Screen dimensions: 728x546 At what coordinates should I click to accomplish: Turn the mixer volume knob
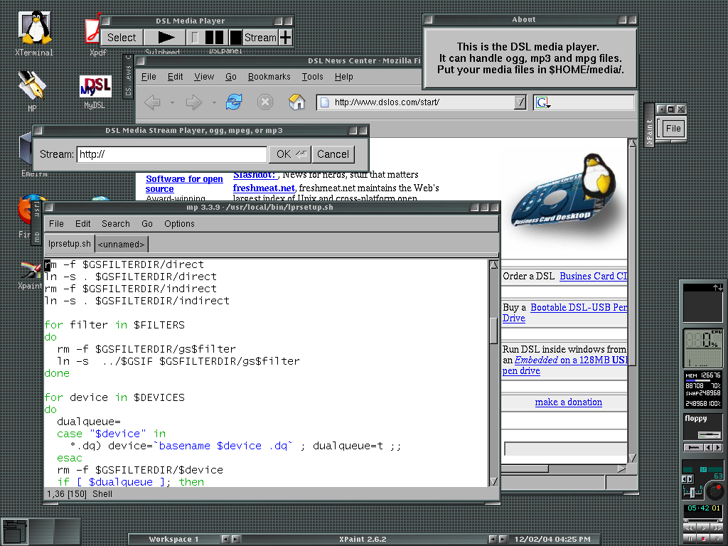[x=714, y=491]
